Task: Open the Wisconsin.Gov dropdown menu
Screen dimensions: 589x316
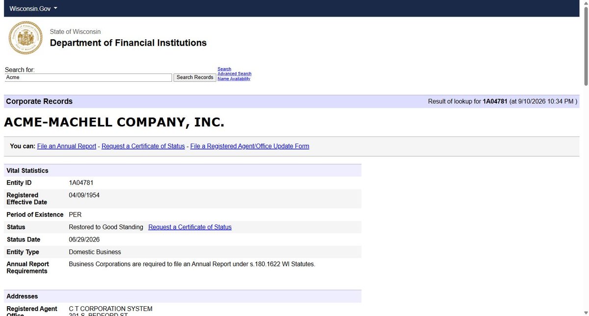Action: (x=33, y=9)
